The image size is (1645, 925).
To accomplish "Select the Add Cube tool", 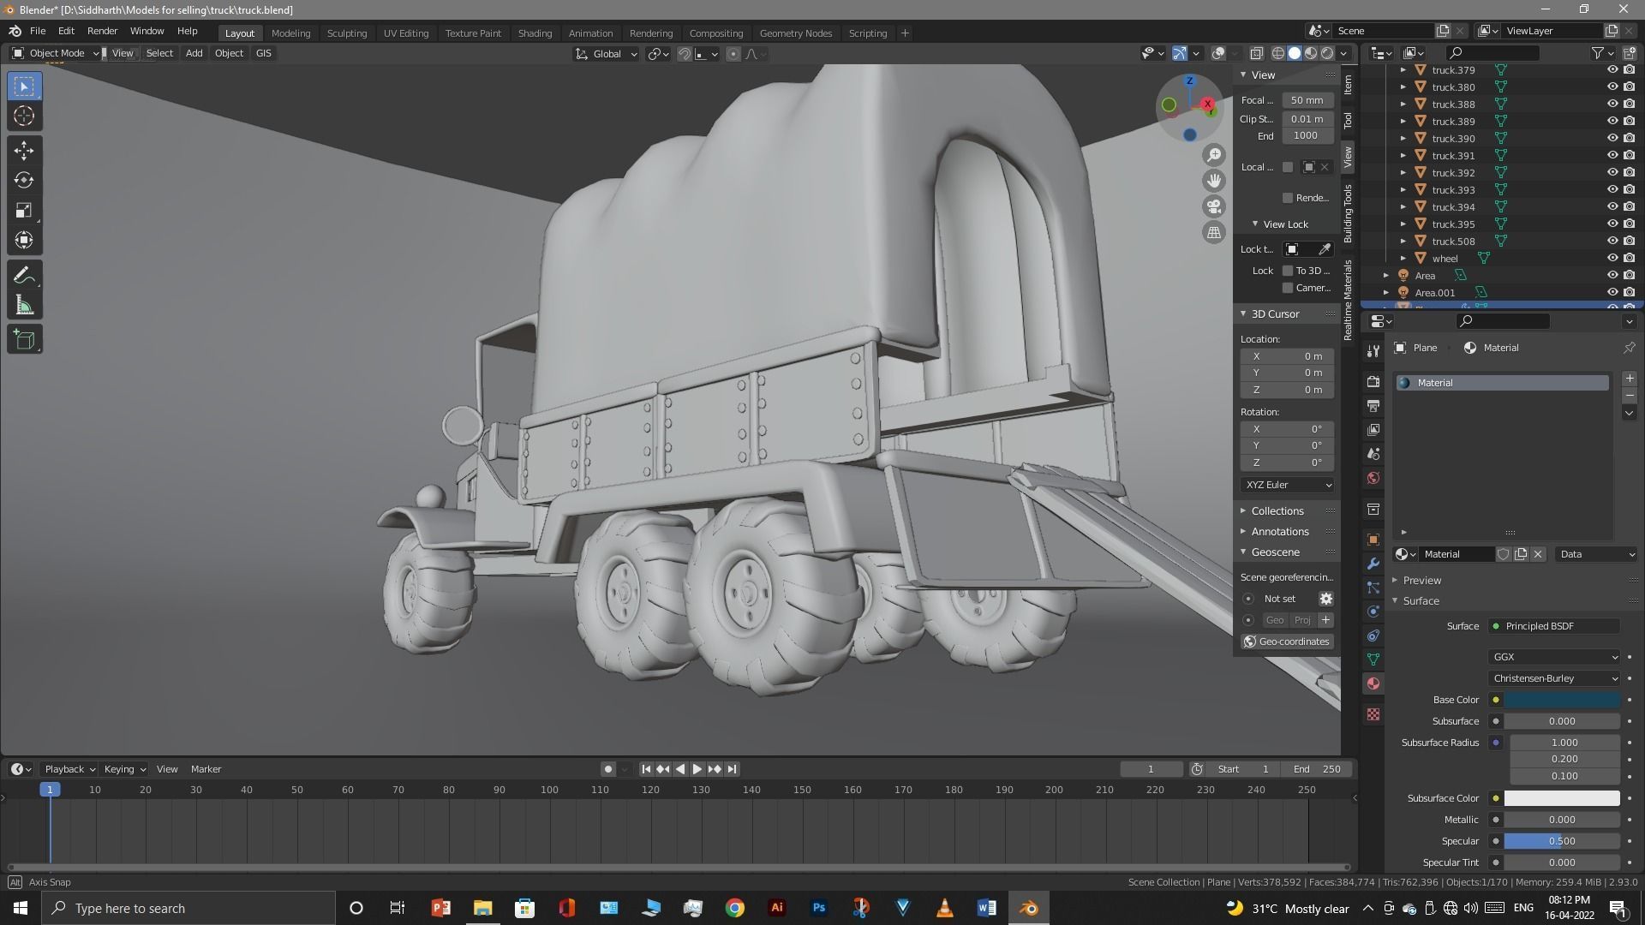I will [24, 340].
